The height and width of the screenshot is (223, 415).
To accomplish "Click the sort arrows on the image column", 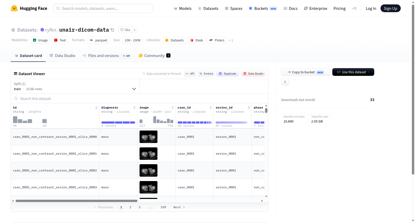I will (172, 107).
